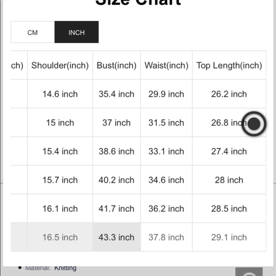
Task: Tap the circular touch indicator icon
Action: [254, 124]
